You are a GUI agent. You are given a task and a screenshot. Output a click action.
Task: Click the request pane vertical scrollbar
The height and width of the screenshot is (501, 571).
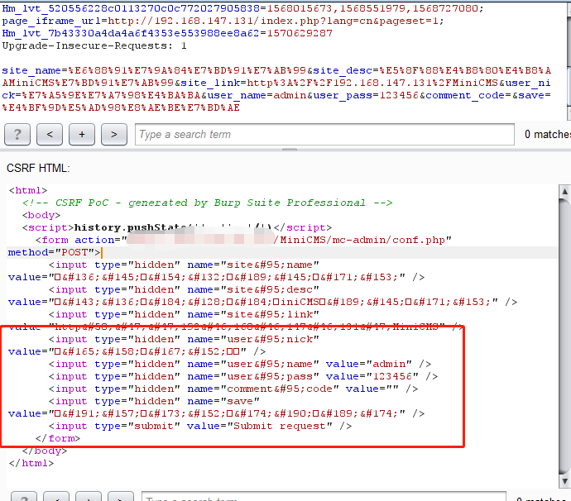[x=569, y=60]
